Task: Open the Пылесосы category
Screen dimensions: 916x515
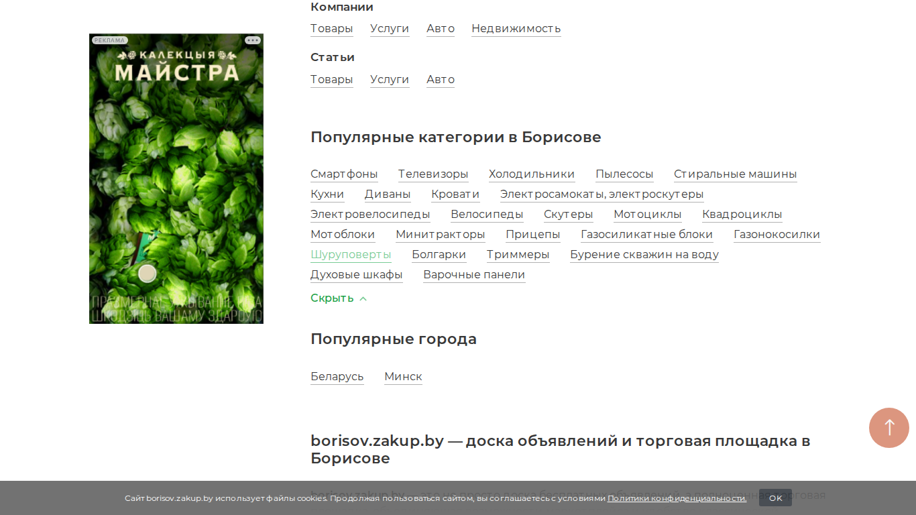Action: click(624, 174)
